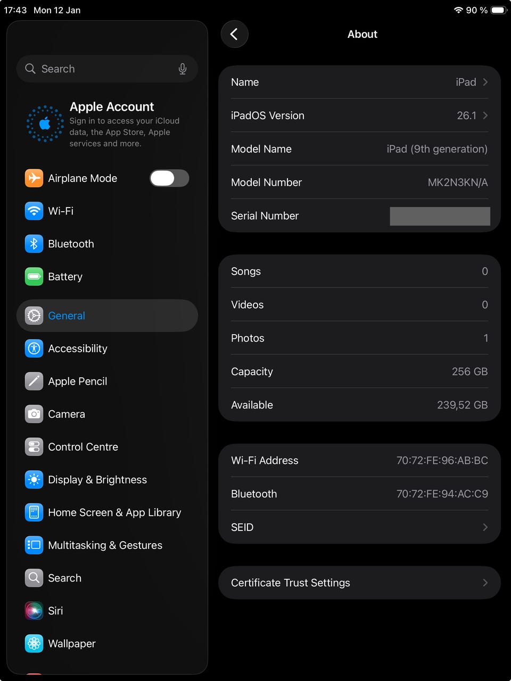Edit the device Name entry
511x681 pixels.
359,82
